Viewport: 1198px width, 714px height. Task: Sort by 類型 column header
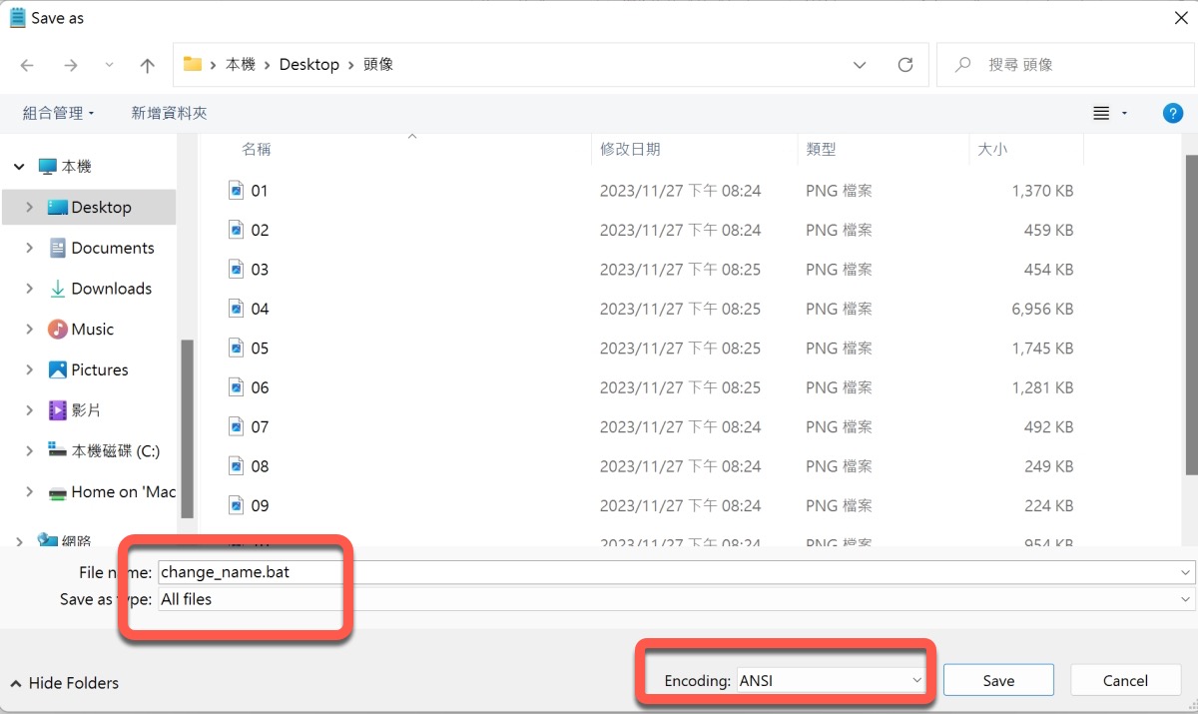click(821, 149)
